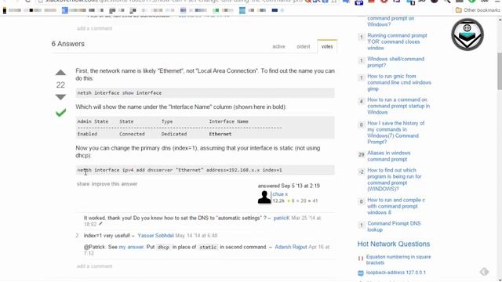Click the share link under the answer
This screenshot has width=502, height=282.
pos(83,184)
